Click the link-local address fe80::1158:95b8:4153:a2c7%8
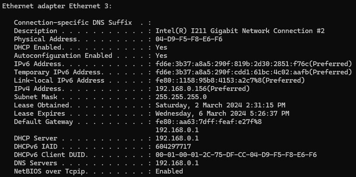This screenshot has width=356, height=177. click(230, 80)
